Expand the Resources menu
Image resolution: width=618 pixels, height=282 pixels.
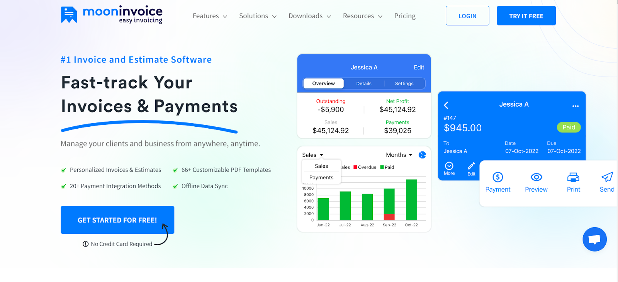click(363, 16)
